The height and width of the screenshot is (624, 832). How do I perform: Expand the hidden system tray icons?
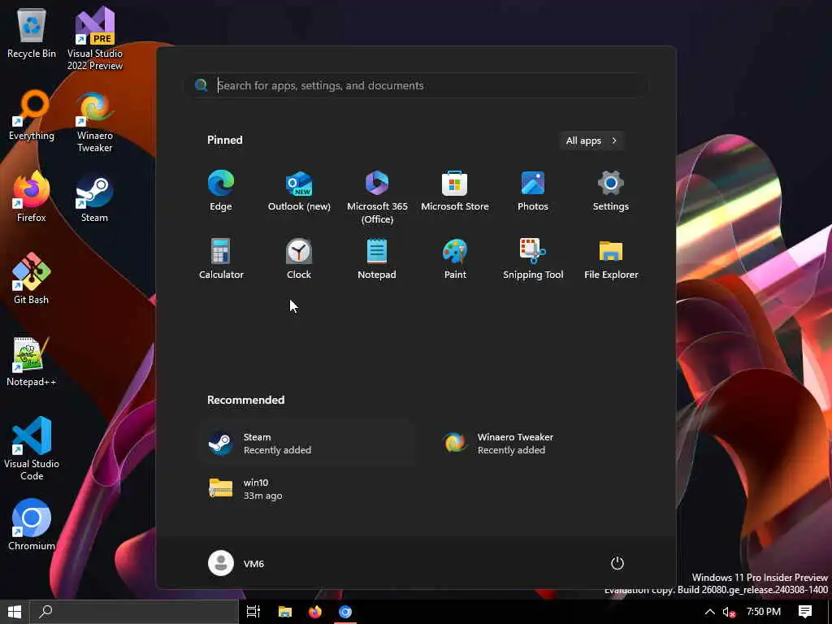coord(709,612)
